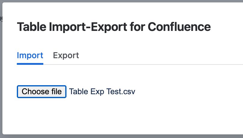Click the Table Import-Export for Confluence heading
This screenshot has width=243, height=138.
pyautogui.click(x=114, y=27)
